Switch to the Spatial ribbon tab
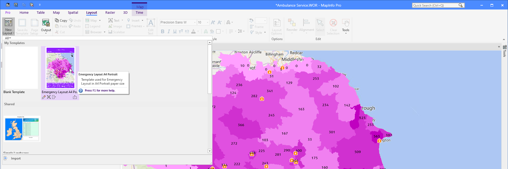Screen dimensions: 508x169 (x=73, y=12)
